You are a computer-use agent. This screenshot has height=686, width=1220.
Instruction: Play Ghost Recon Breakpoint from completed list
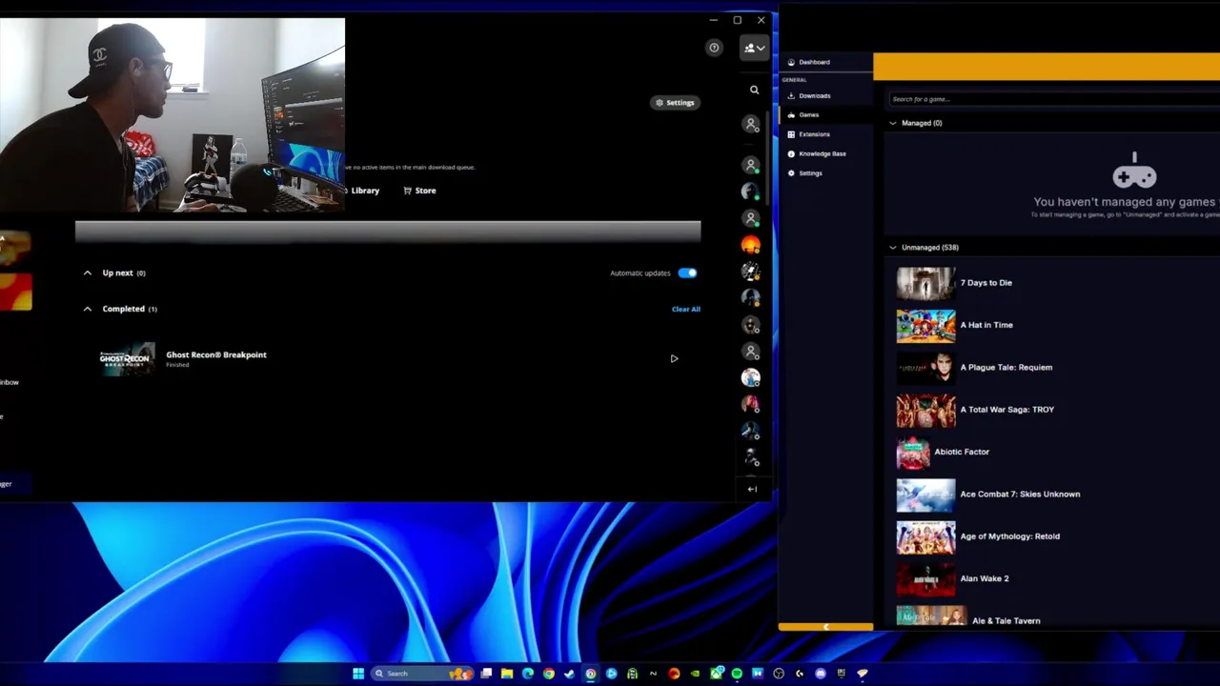tap(674, 359)
